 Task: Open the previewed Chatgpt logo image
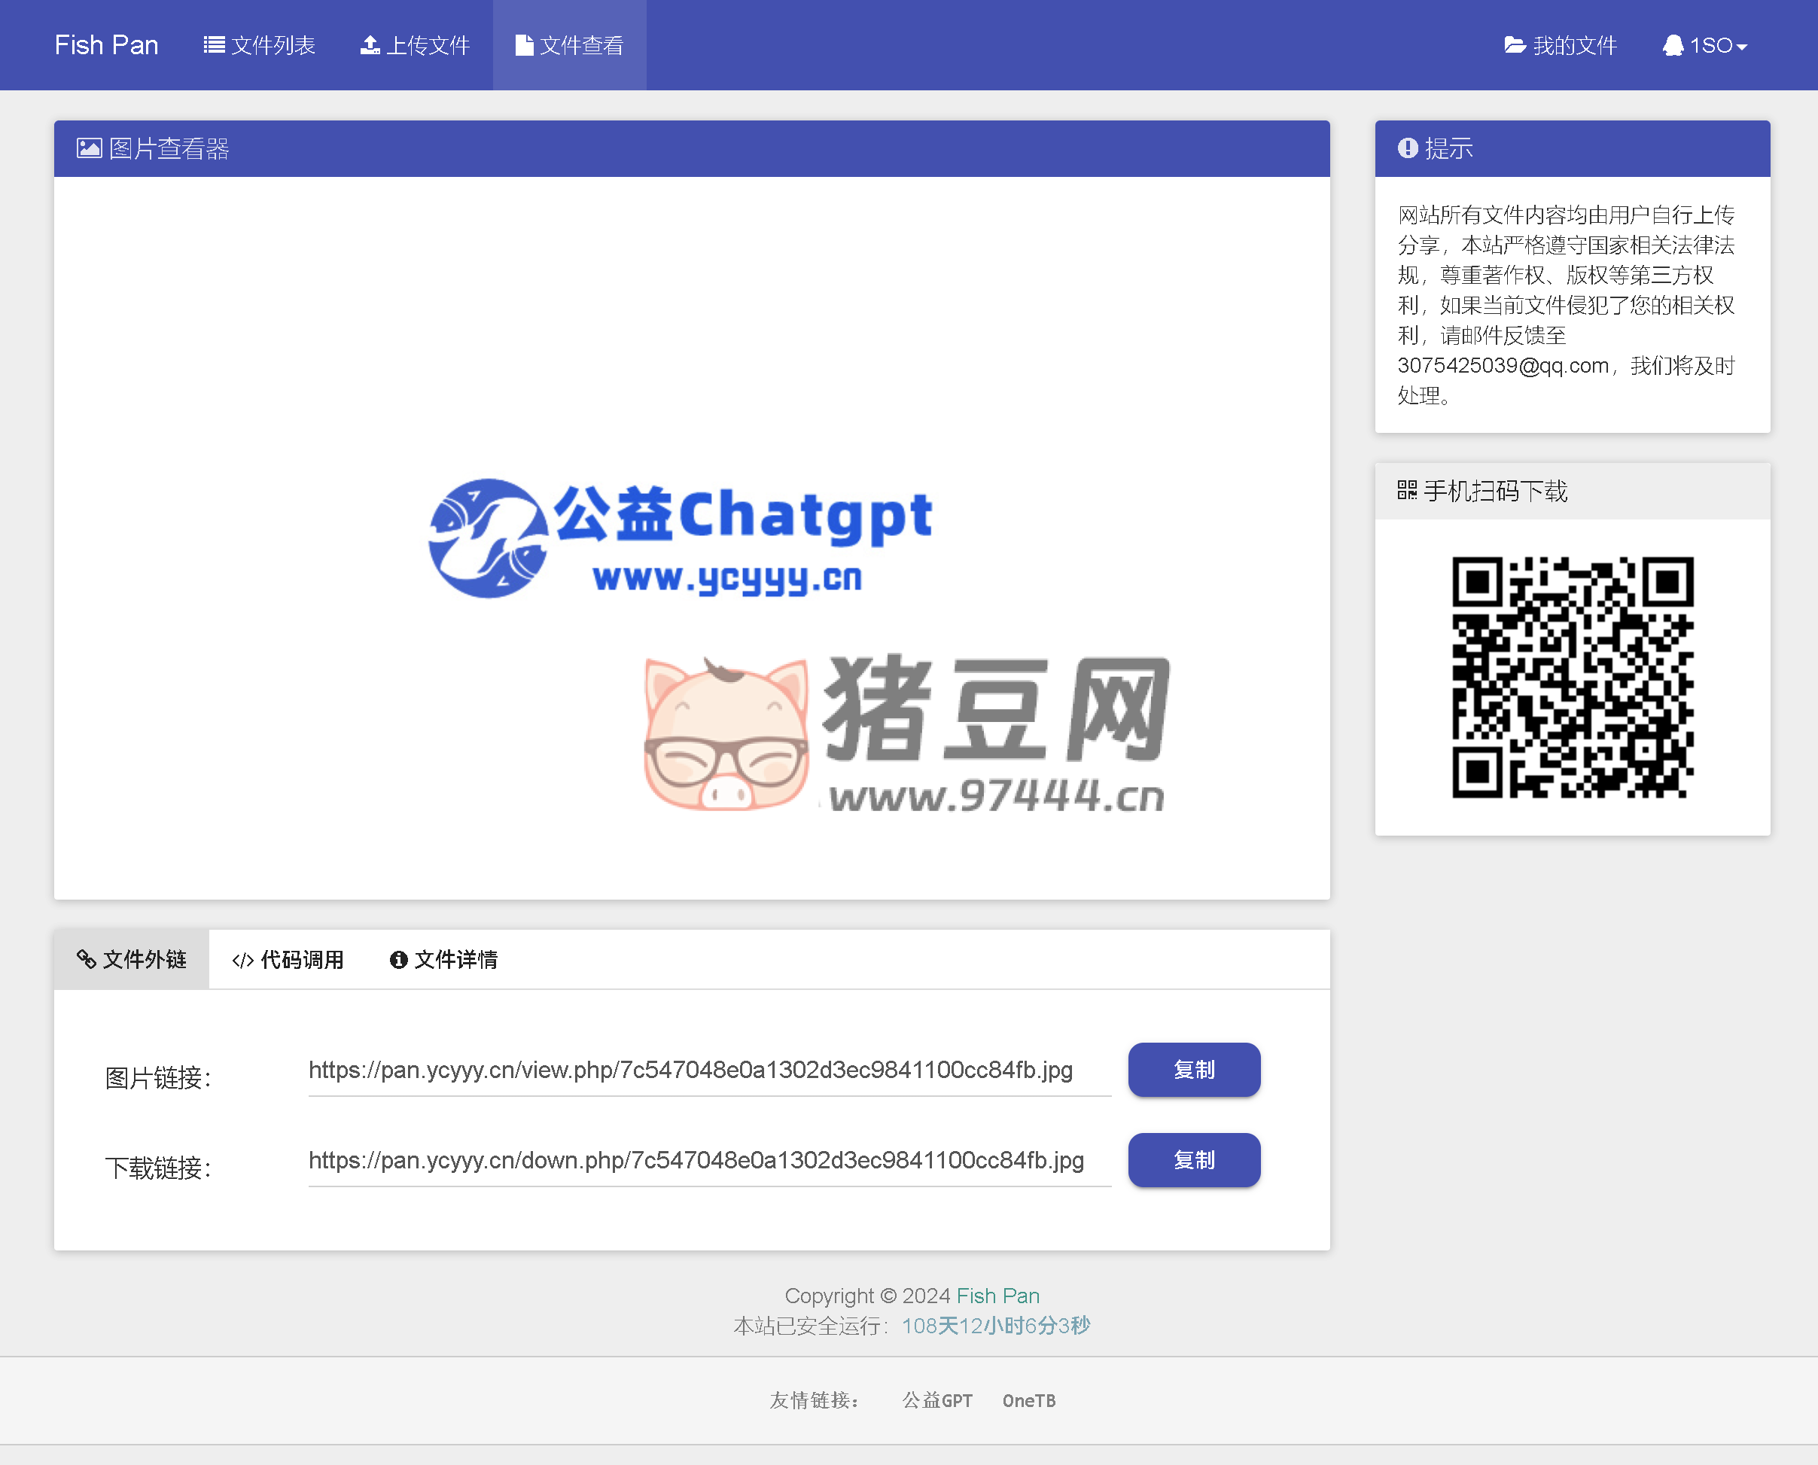[692, 538]
